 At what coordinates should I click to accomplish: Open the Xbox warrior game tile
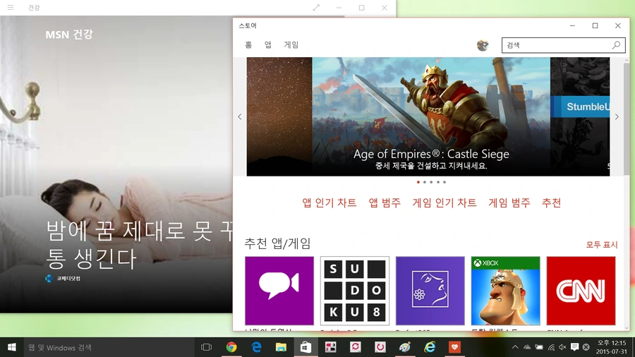coord(505,291)
